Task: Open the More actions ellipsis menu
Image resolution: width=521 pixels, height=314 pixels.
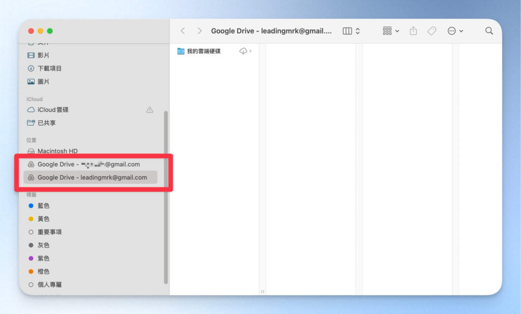Action: 455,31
